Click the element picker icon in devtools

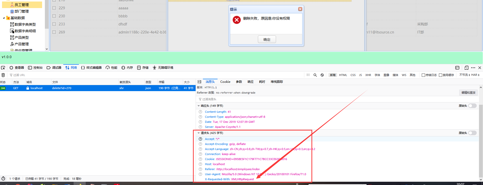3,68
